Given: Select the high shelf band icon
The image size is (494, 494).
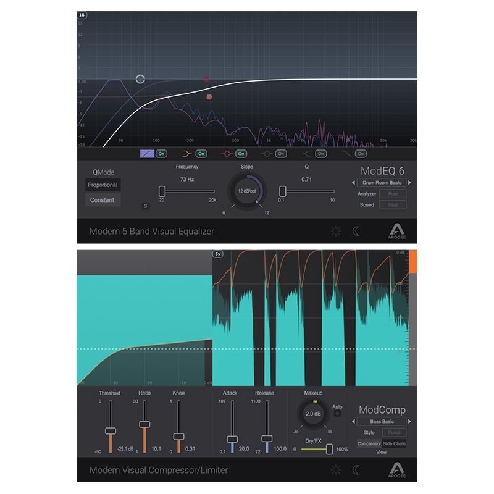Looking at the screenshot, I should (306, 154).
